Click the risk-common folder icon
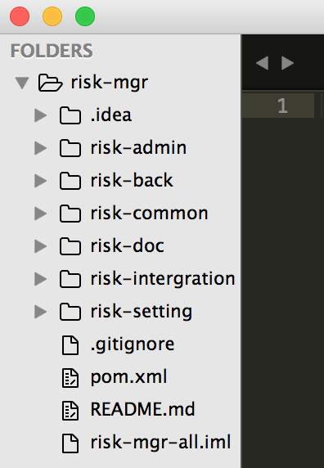 70,214
